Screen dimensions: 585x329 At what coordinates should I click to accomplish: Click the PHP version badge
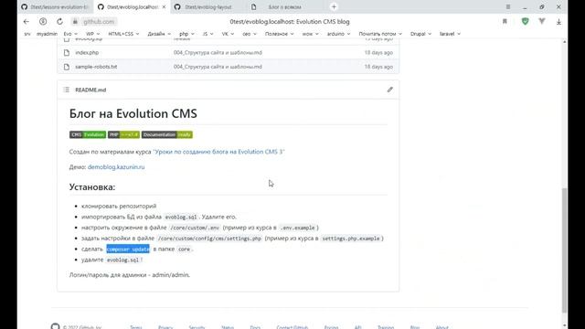coord(123,134)
